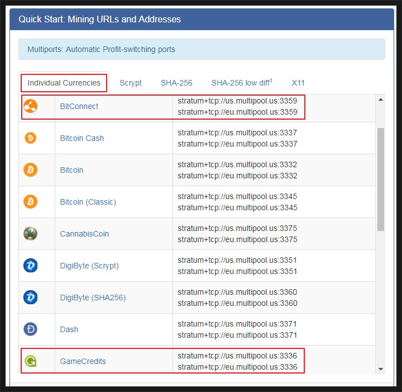Click us.multipool.us:3351 DigiByte Scrypt URL

237,260
